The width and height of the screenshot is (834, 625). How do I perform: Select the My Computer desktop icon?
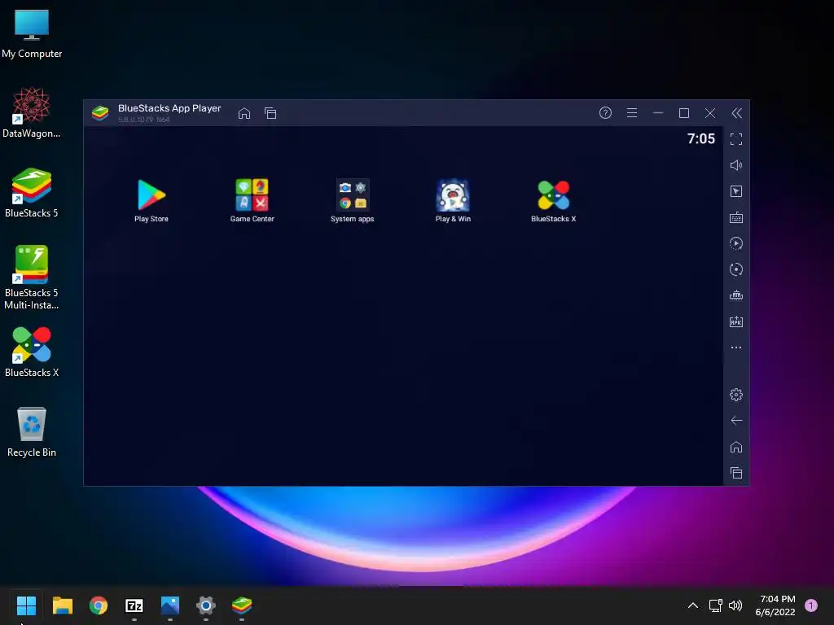click(x=32, y=34)
